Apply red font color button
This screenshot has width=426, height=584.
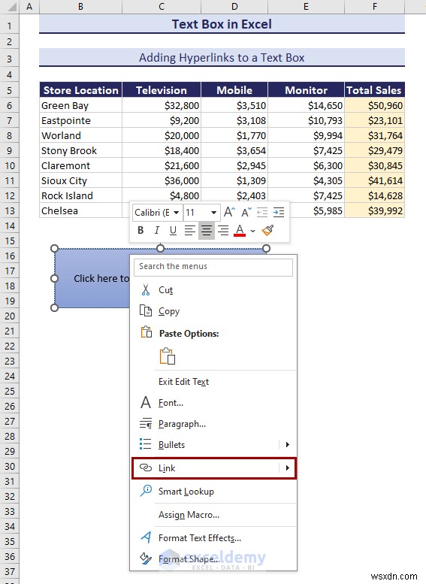point(240,230)
